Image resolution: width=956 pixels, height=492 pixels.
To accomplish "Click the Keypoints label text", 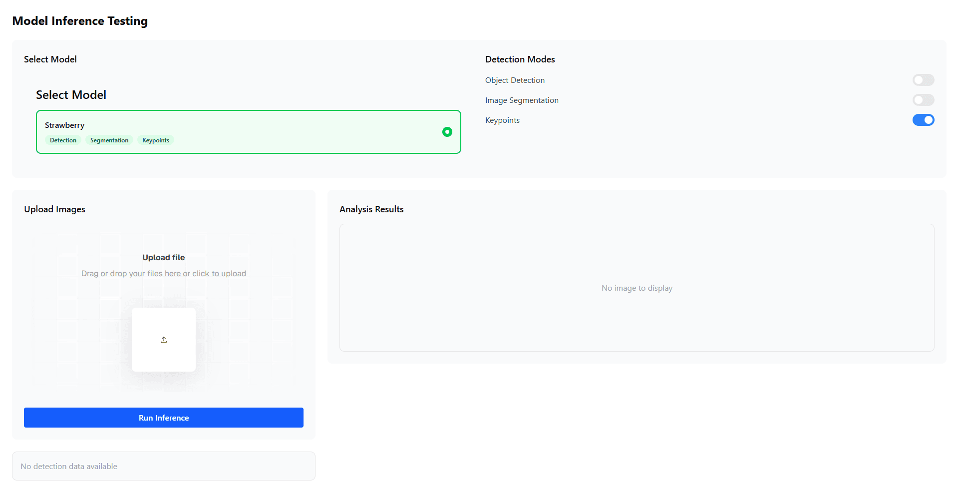I will coord(502,120).
